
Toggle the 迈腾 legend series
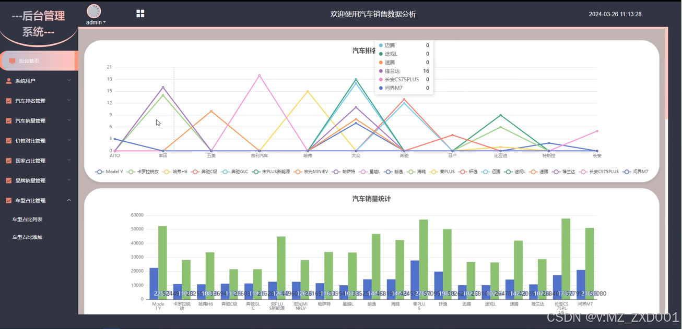point(490,172)
